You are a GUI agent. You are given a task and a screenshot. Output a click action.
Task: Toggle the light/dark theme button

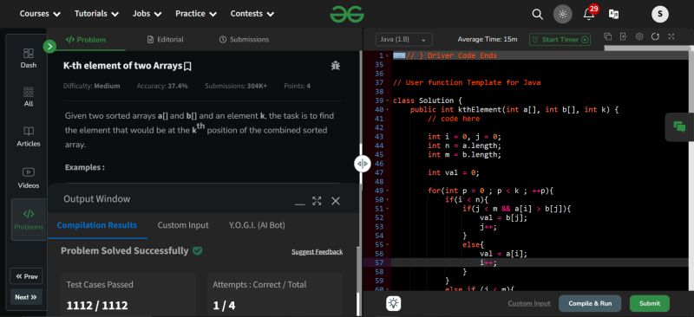point(562,14)
